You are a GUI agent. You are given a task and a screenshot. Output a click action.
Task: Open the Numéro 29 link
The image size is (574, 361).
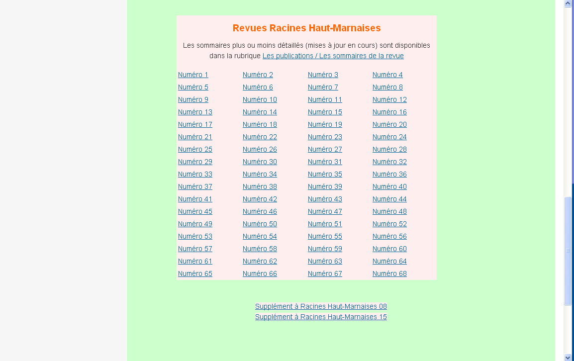coord(195,162)
